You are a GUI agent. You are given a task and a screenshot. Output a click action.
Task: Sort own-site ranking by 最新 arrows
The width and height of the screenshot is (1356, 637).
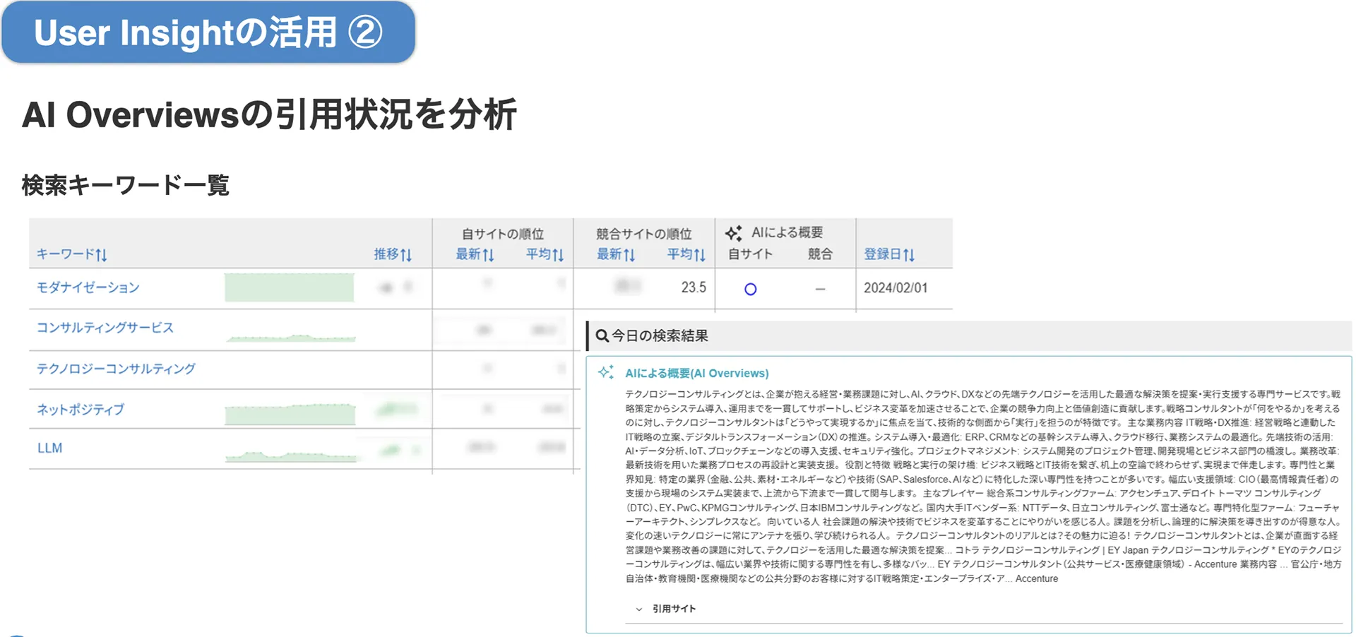(x=488, y=255)
